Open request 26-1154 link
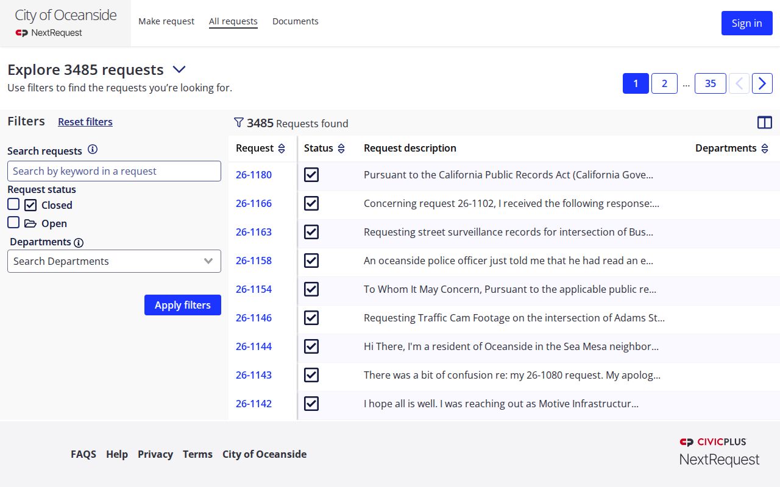The height and width of the screenshot is (487, 780). coord(253,289)
